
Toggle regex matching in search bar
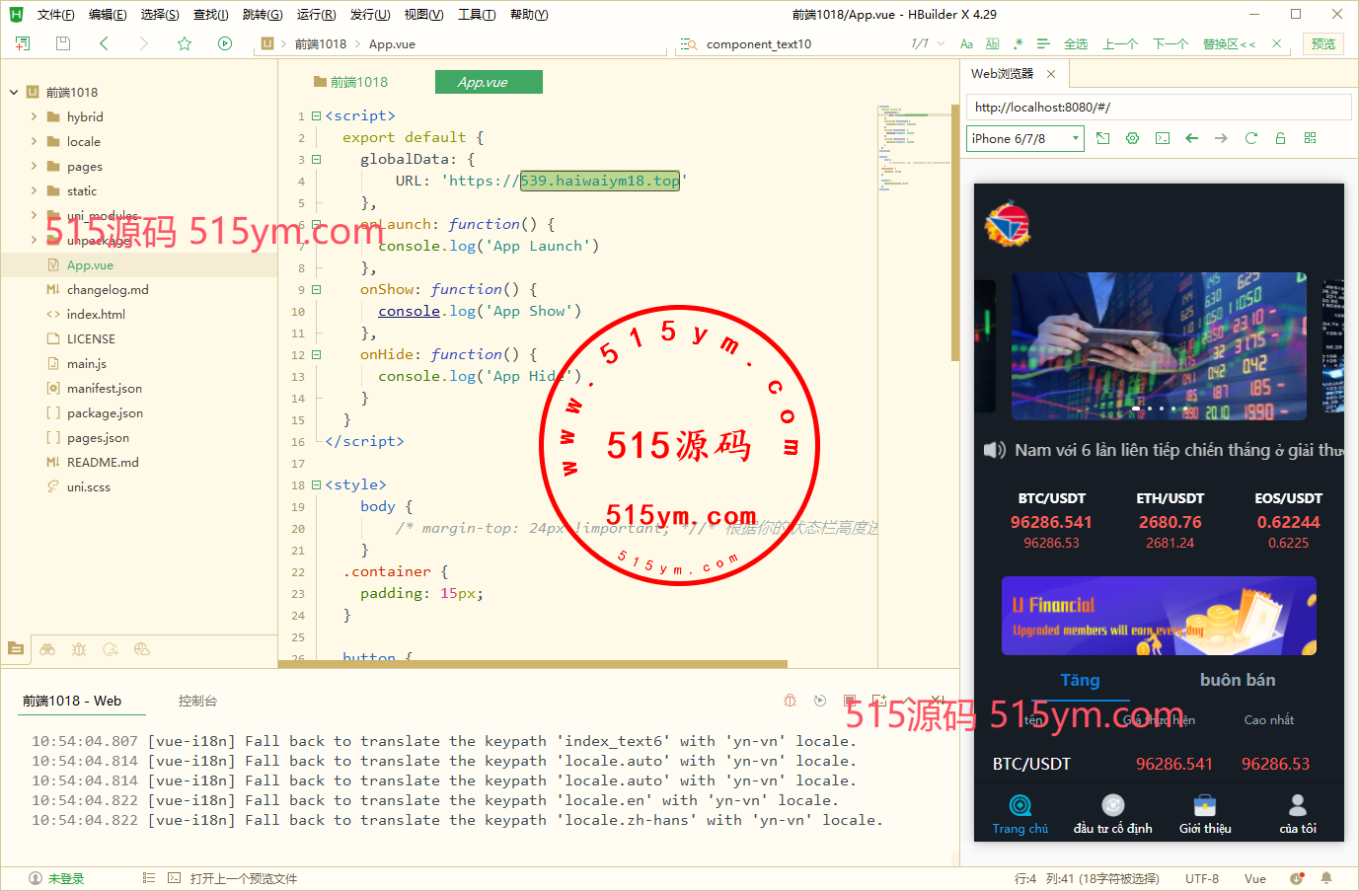pos(1018,44)
